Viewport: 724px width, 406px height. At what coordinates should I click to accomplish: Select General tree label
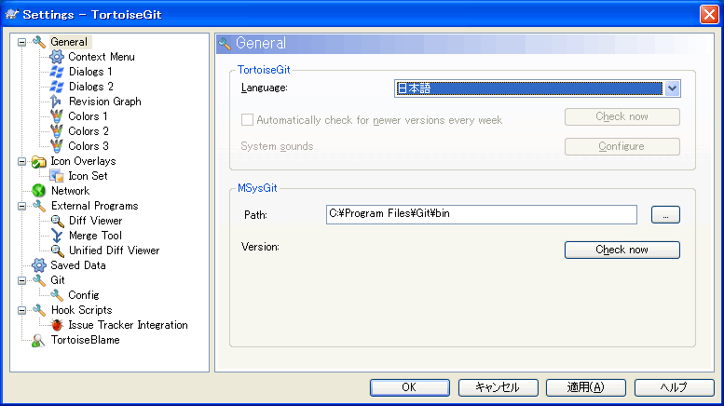pos(69,42)
